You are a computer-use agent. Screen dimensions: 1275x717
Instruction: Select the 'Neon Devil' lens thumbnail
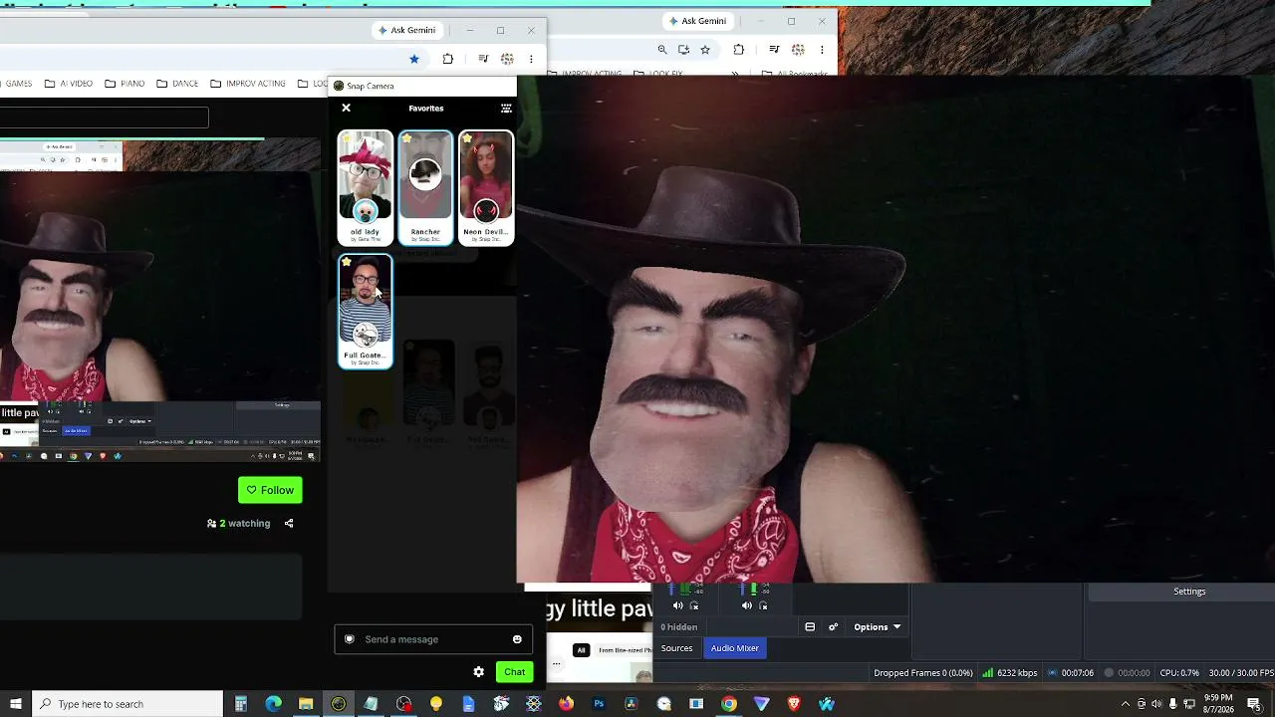(486, 187)
